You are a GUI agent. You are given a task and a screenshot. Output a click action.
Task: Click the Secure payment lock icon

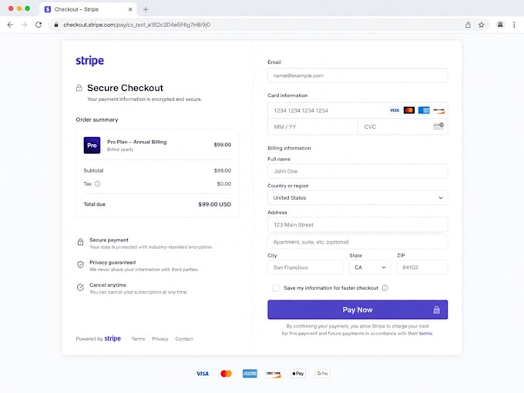pos(81,242)
